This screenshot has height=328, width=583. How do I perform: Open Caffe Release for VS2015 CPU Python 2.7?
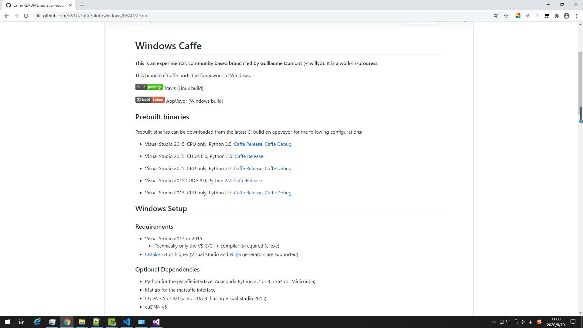point(248,168)
